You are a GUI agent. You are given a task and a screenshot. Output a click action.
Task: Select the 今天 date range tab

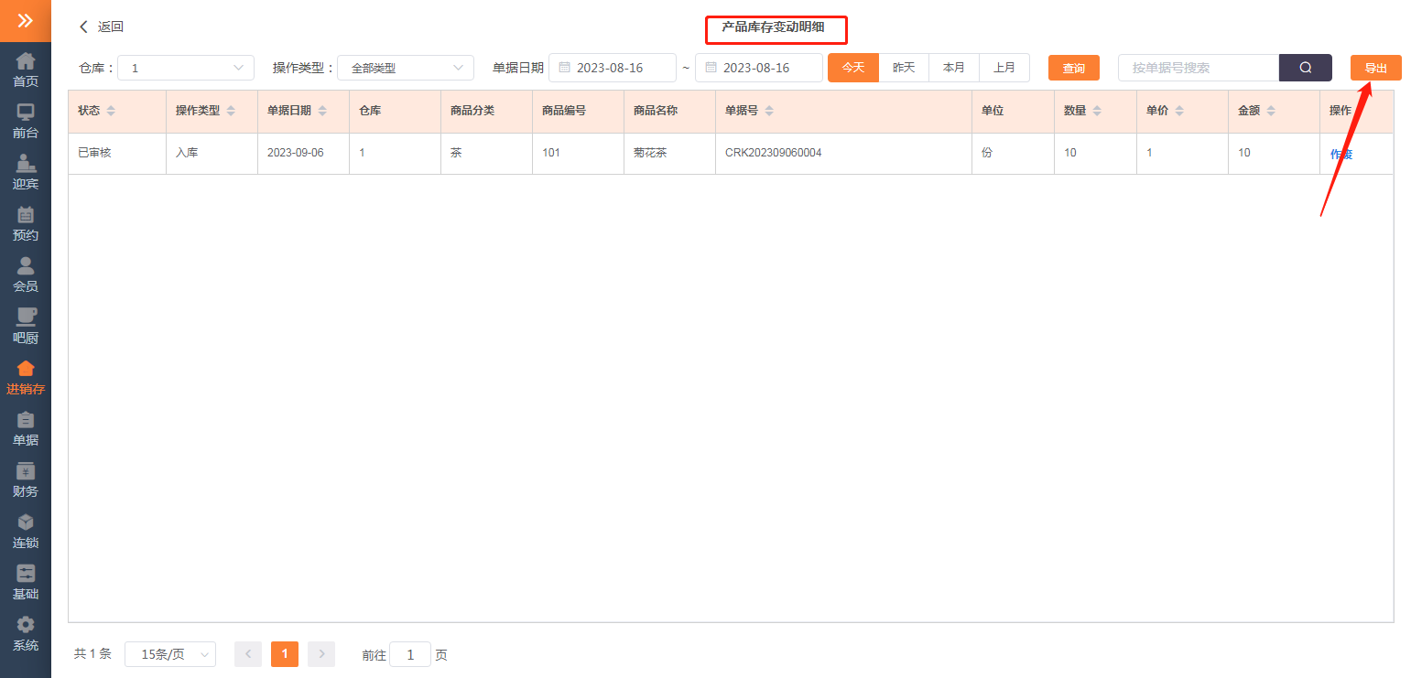tap(853, 68)
